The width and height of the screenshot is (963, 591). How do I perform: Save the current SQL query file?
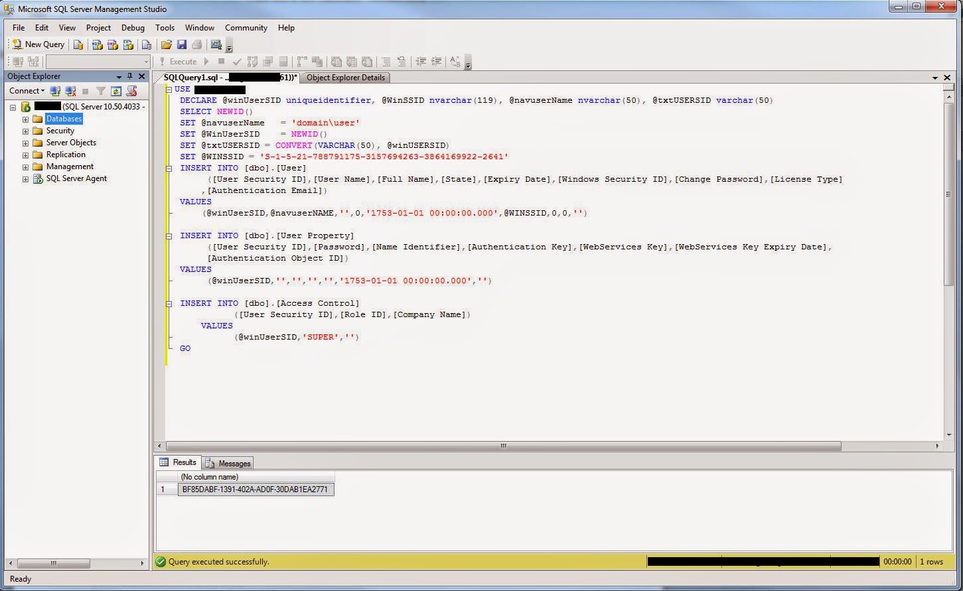tap(182, 44)
